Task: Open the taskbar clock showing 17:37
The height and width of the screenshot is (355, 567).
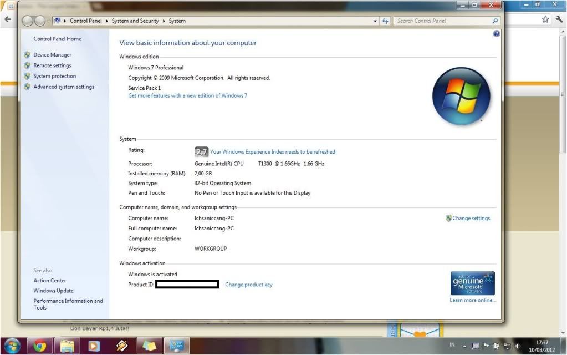Action: (x=542, y=346)
